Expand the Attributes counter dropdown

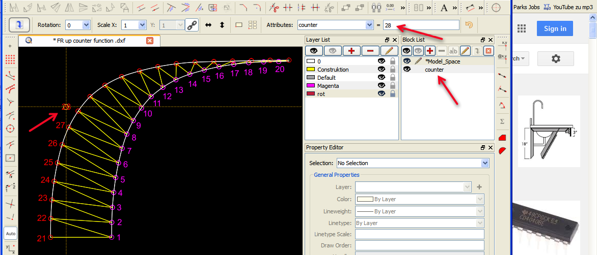(x=369, y=25)
